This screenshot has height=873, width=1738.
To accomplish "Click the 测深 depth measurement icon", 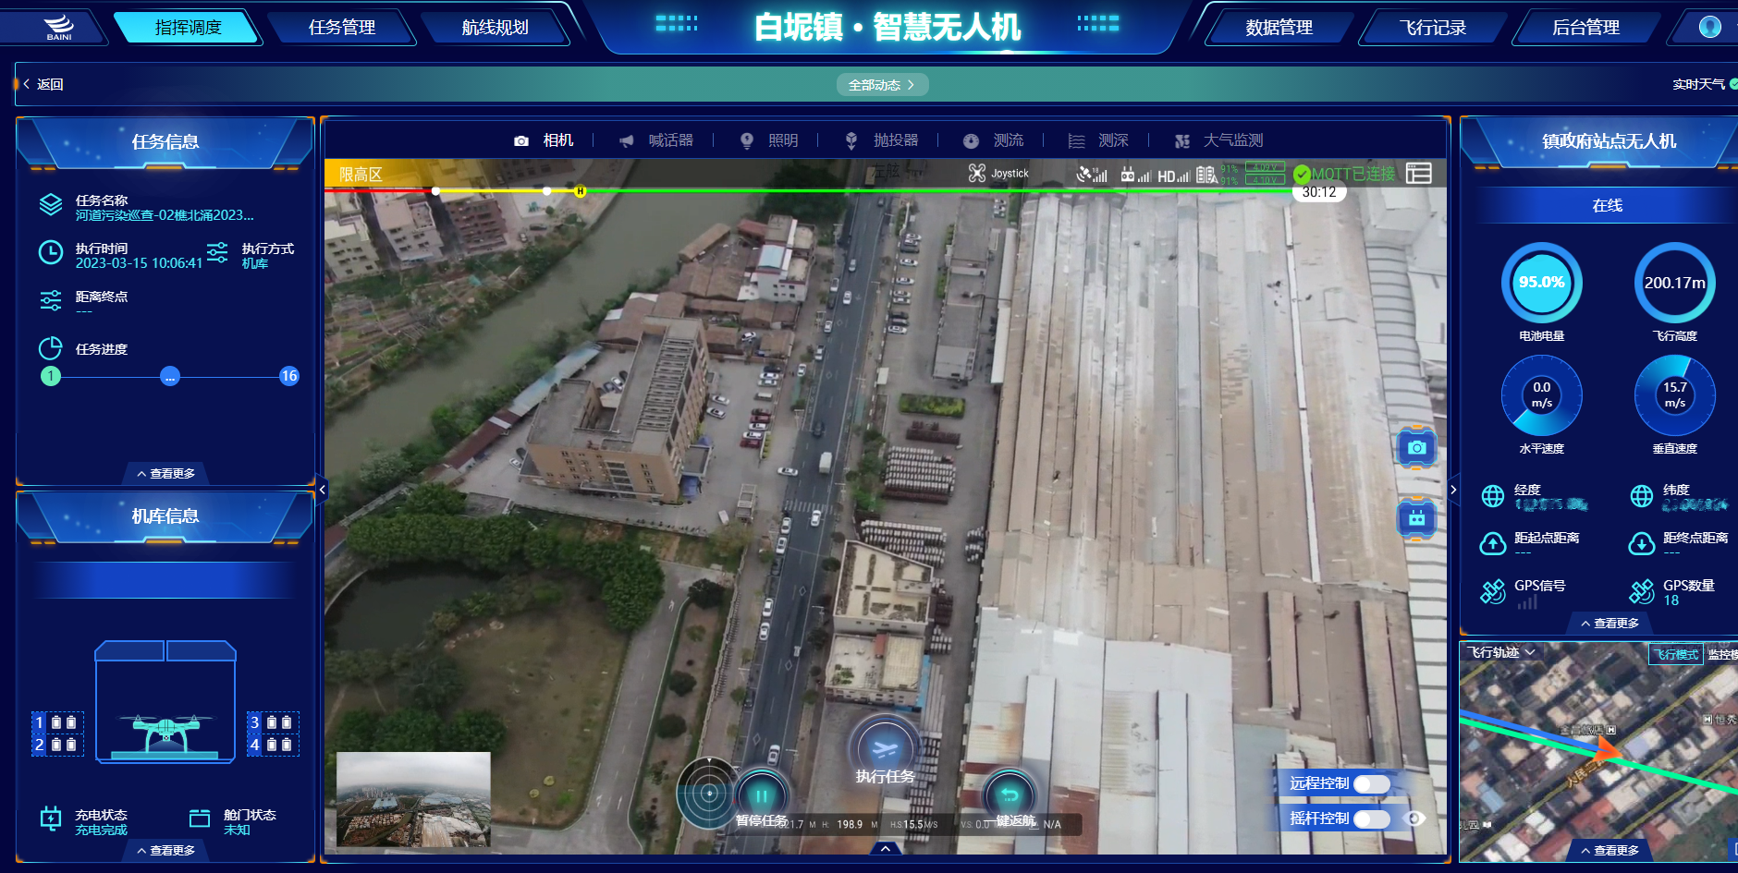I will click(1076, 140).
